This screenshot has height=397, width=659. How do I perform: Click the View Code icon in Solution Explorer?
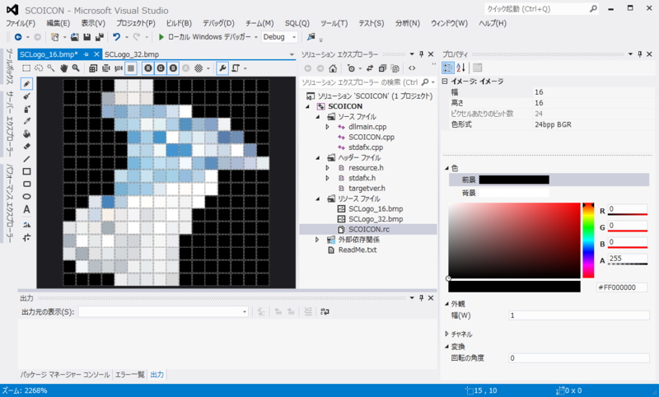click(x=412, y=68)
